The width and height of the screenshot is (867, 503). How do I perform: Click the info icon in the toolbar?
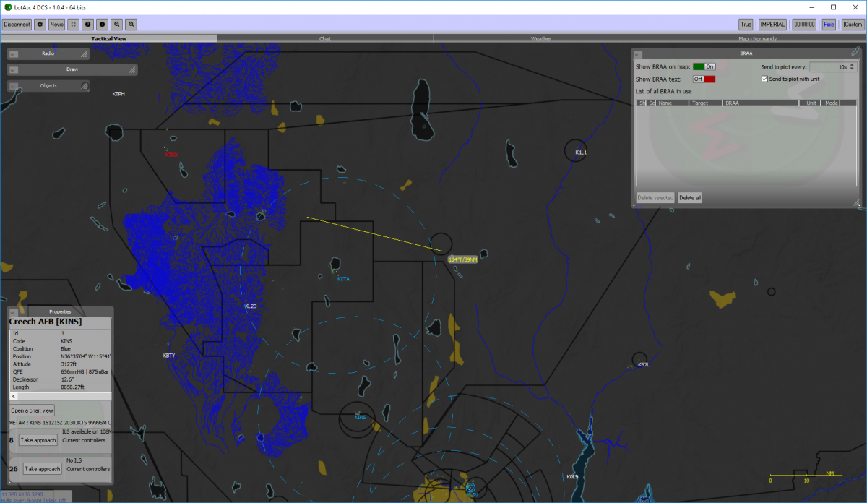pos(102,25)
